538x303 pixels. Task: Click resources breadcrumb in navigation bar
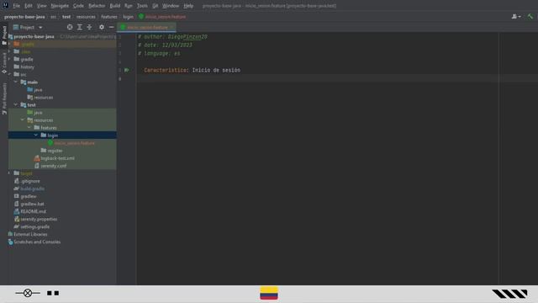(86, 17)
